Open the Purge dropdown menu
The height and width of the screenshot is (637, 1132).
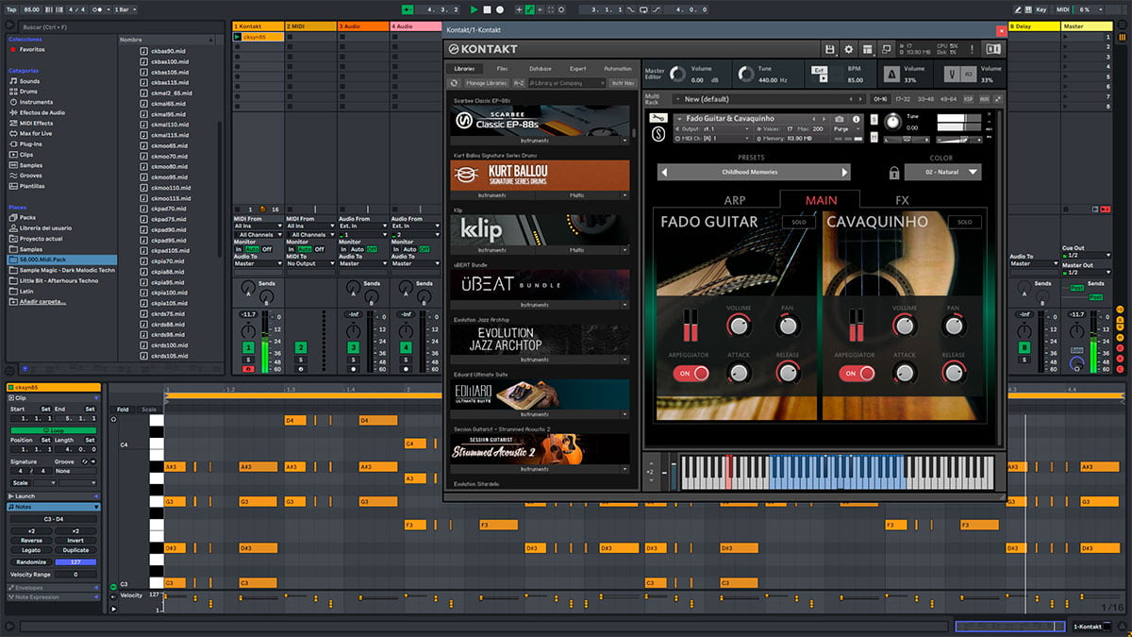[x=847, y=128]
